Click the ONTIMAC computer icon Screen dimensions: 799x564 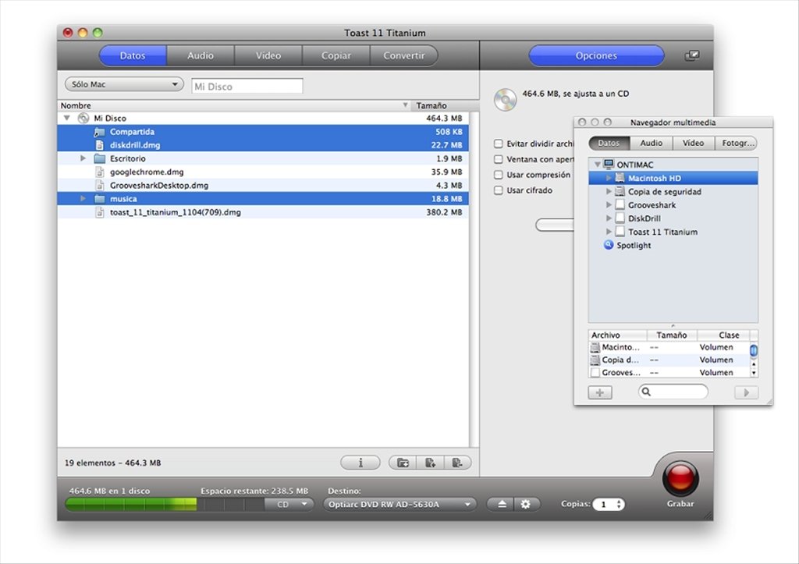point(609,165)
